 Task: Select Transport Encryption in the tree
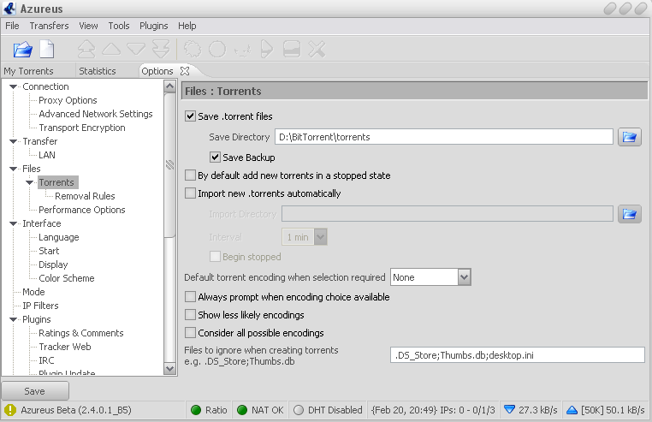[x=82, y=128]
